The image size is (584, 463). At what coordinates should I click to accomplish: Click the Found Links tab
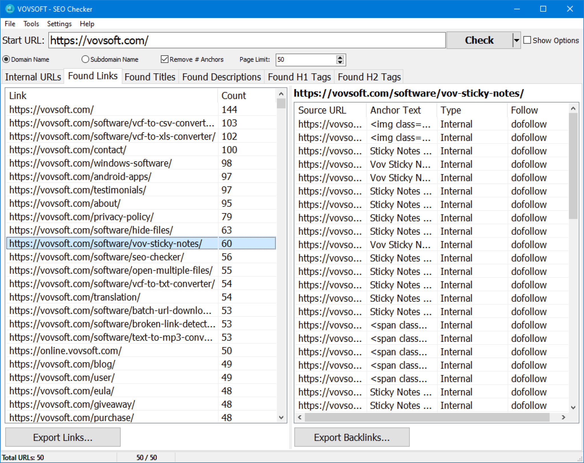click(x=92, y=77)
